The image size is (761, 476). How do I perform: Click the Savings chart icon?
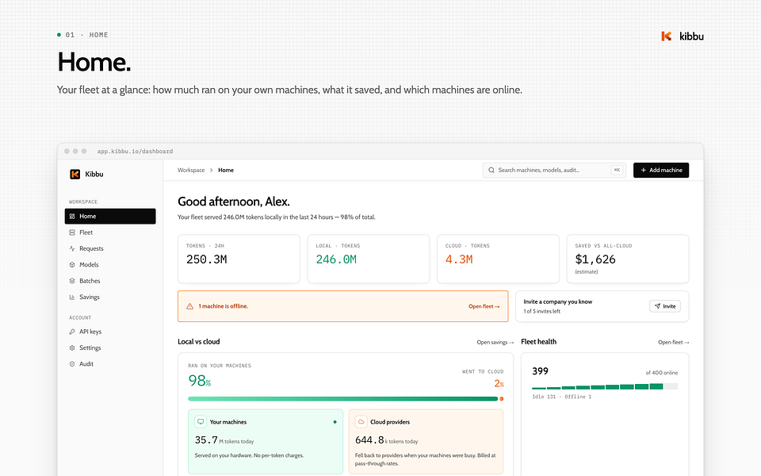click(72, 297)
